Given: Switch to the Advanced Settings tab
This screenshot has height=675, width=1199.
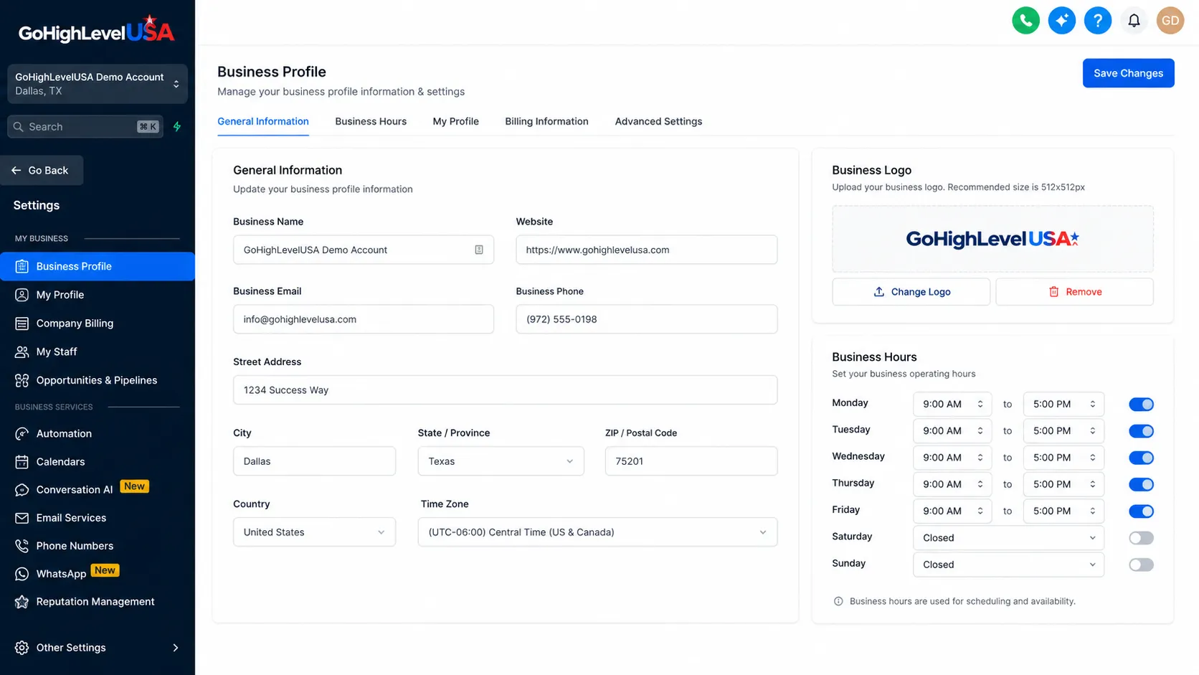Looking at the screenshot, I should click(x=658, y=121).
